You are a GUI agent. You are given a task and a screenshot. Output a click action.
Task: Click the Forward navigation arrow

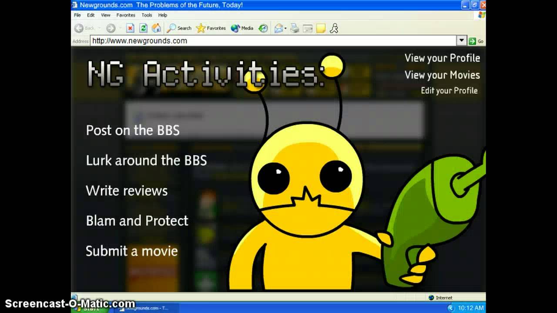click(111, 28)
